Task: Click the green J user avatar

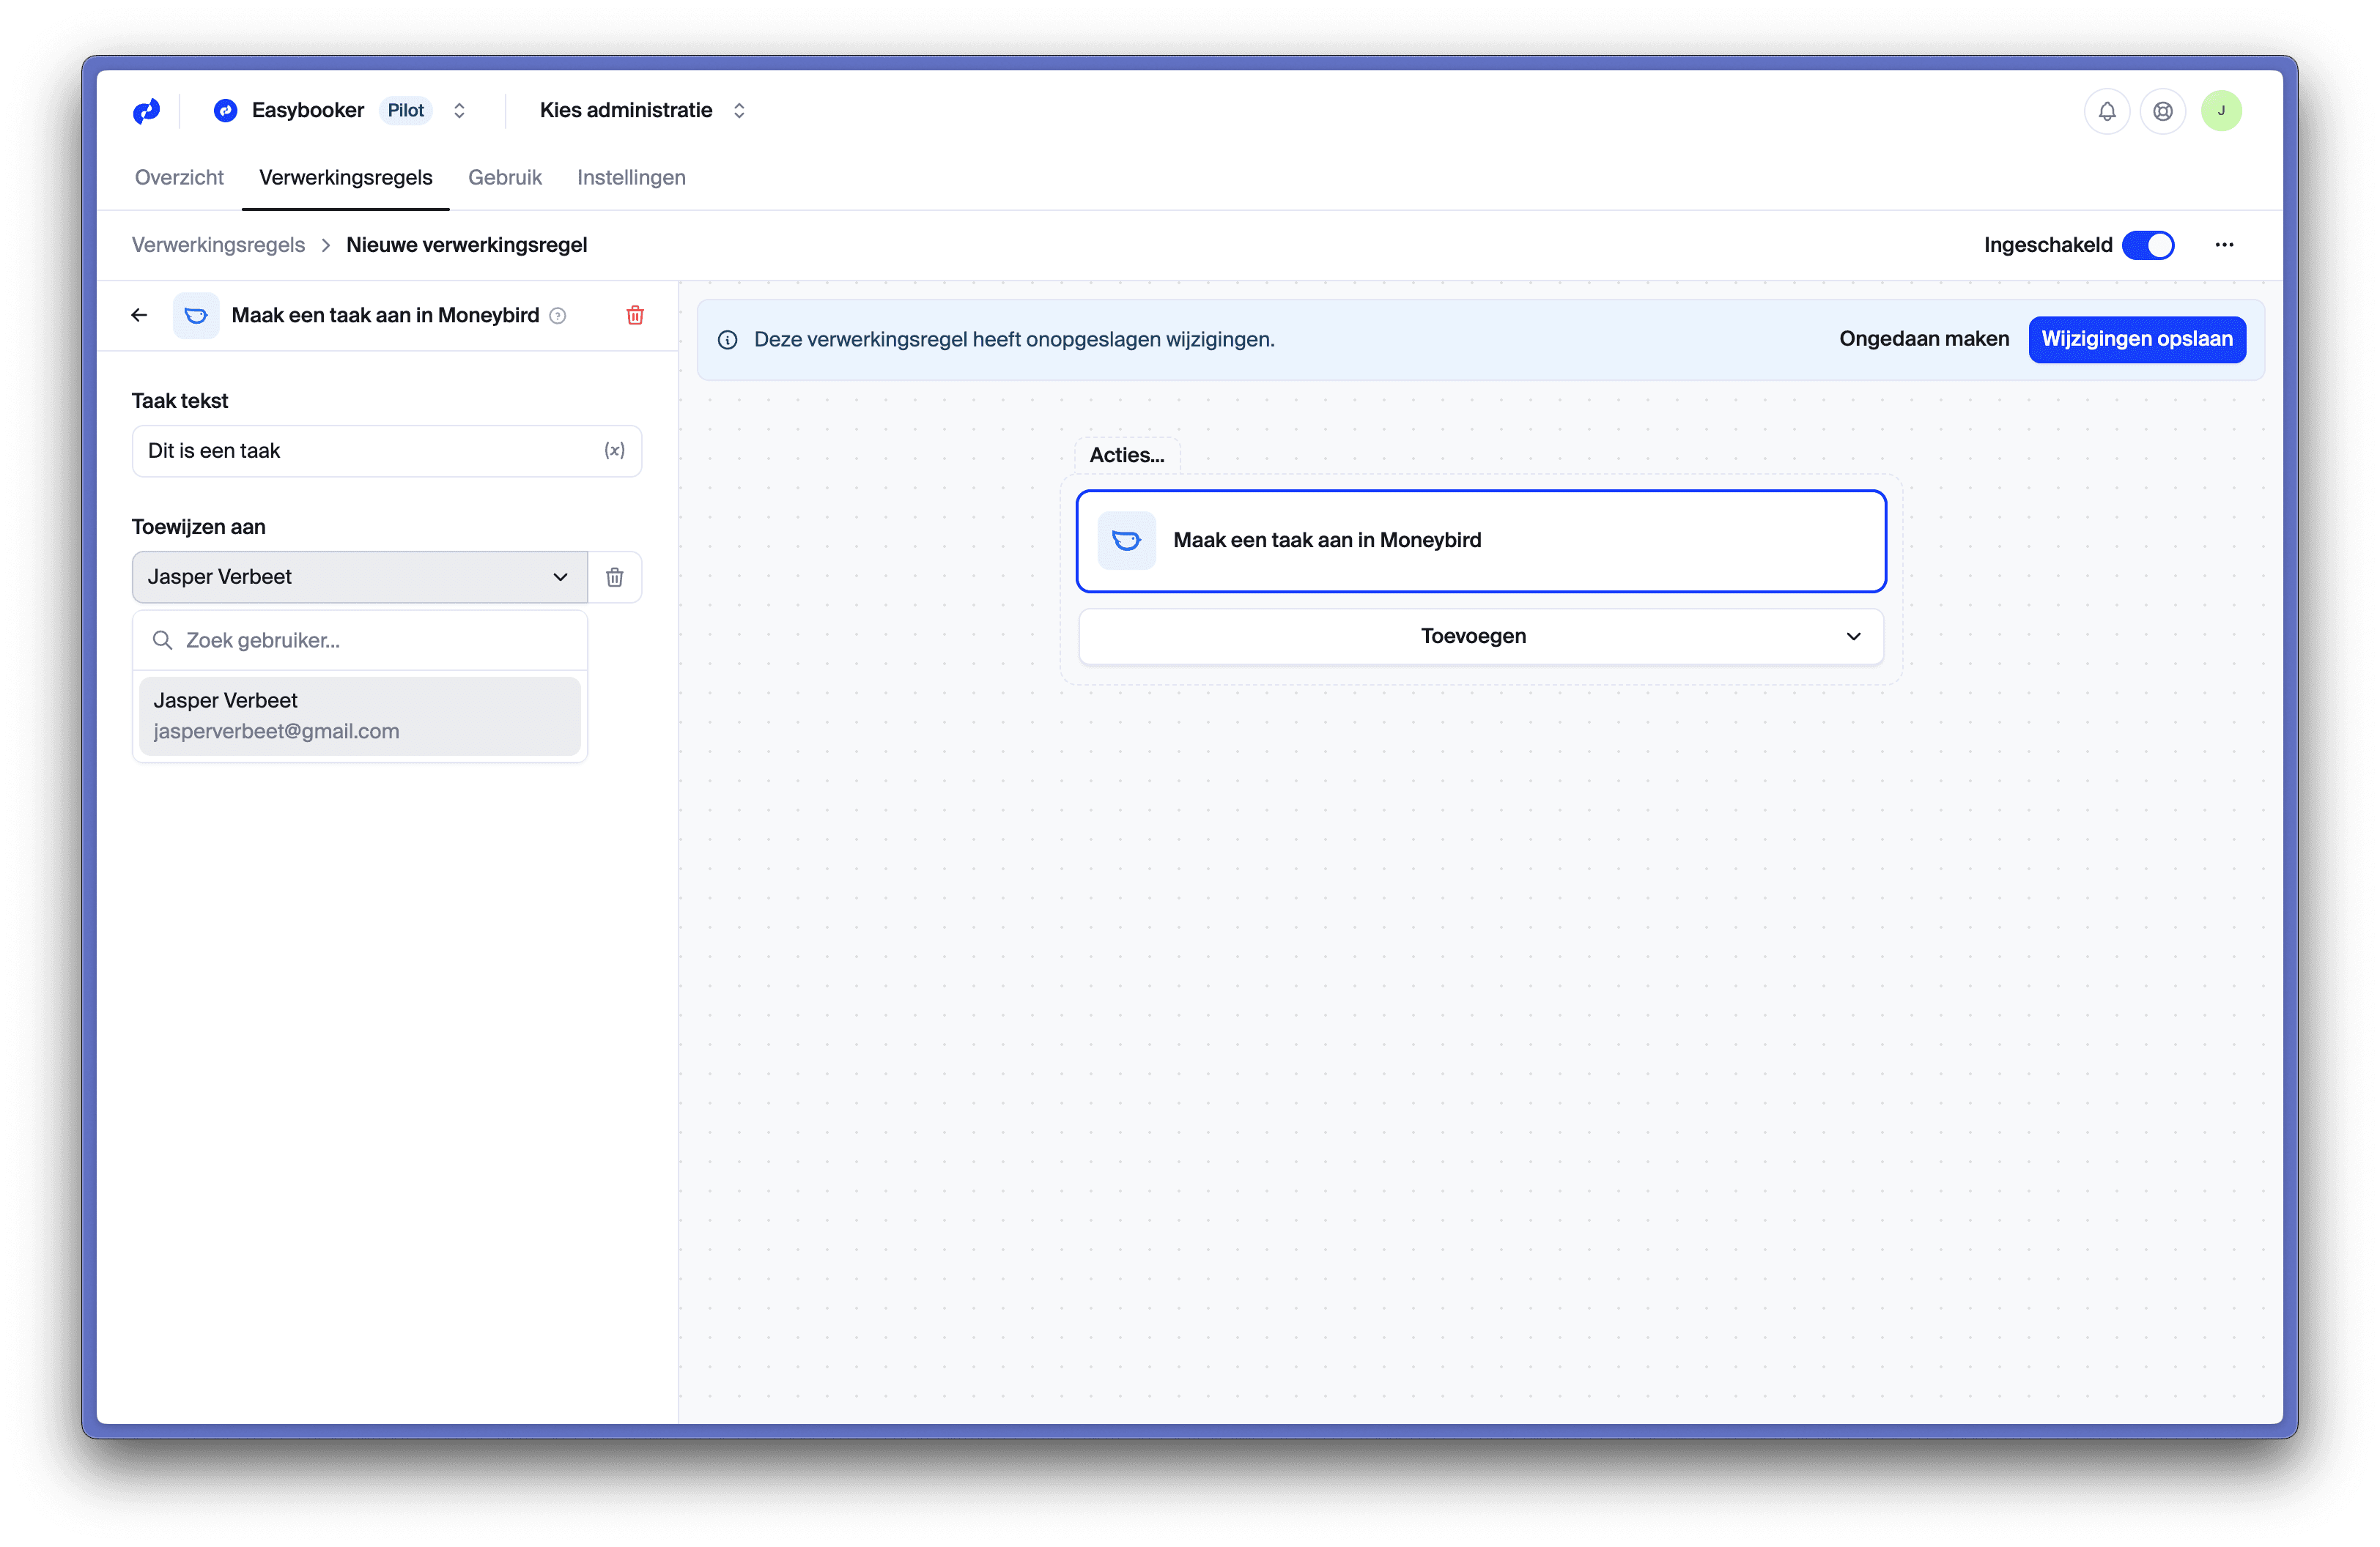Action: click(2220, 111)
